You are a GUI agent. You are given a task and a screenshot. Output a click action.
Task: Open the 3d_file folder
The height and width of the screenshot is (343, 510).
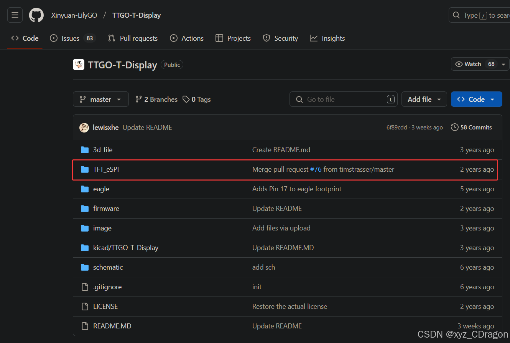pos(103,150)
